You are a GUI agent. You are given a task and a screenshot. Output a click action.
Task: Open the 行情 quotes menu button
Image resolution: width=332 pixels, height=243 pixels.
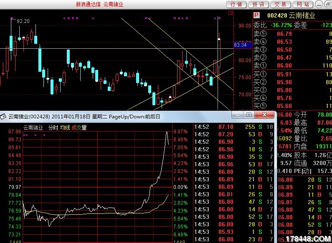(x=236, y=5)
